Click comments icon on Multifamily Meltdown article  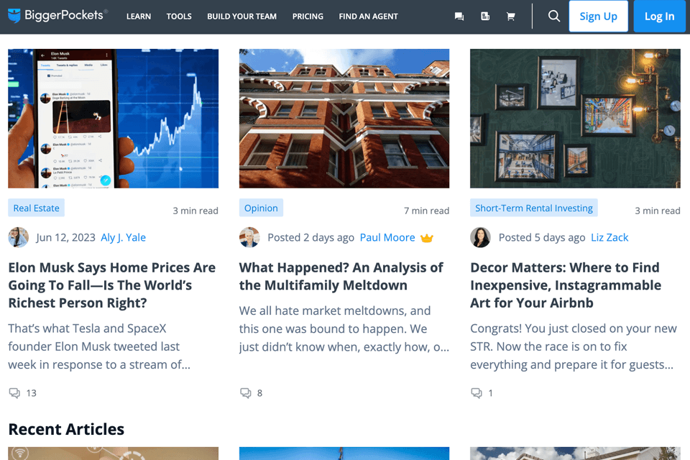tap(246, 392)
